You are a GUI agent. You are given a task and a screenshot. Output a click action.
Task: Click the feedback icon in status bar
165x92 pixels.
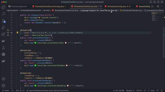tap(158, 90)
